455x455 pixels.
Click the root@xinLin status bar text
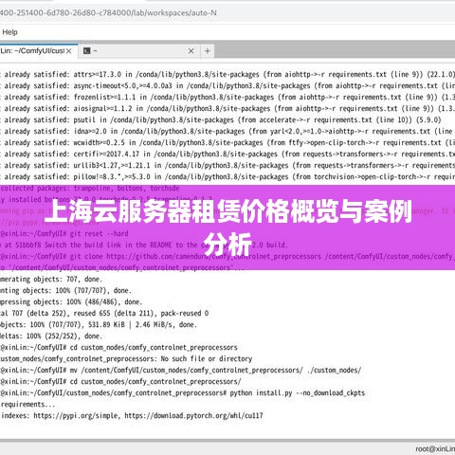click(x=435, y=449)
